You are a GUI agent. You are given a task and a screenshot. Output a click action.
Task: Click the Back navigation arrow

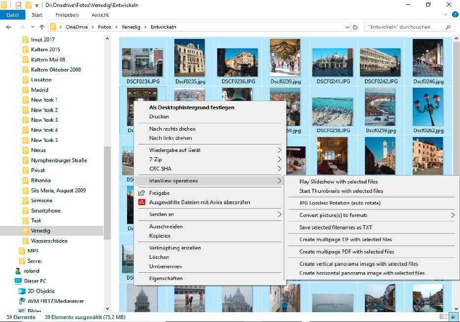9,27
